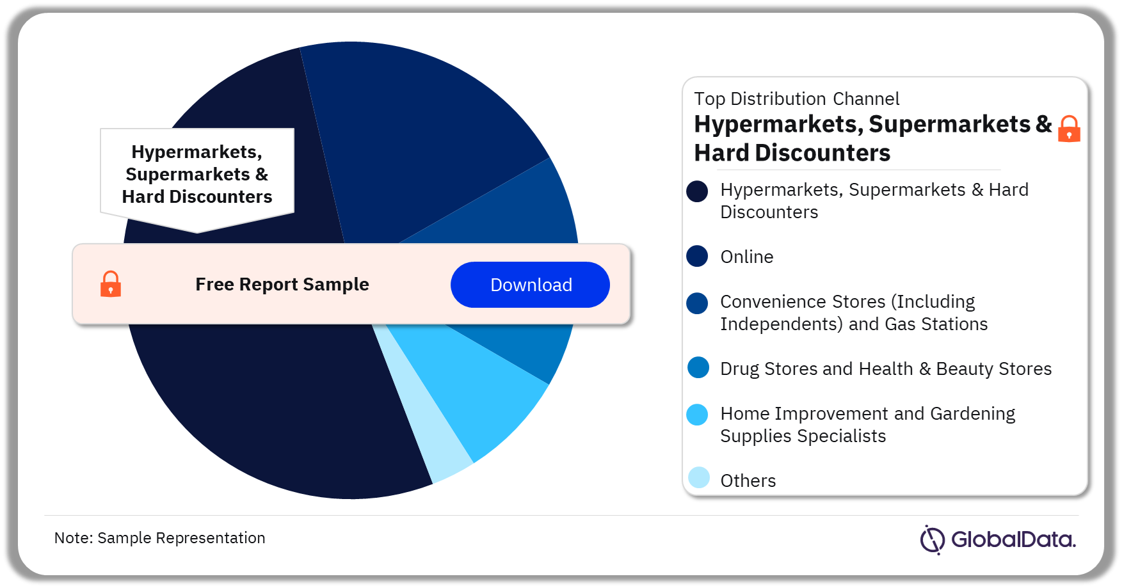Image resolution: width=1122 pixels, height=588 pixels.
Task: Click the 'Online' legend label
Action: click(x=747, y=257)
